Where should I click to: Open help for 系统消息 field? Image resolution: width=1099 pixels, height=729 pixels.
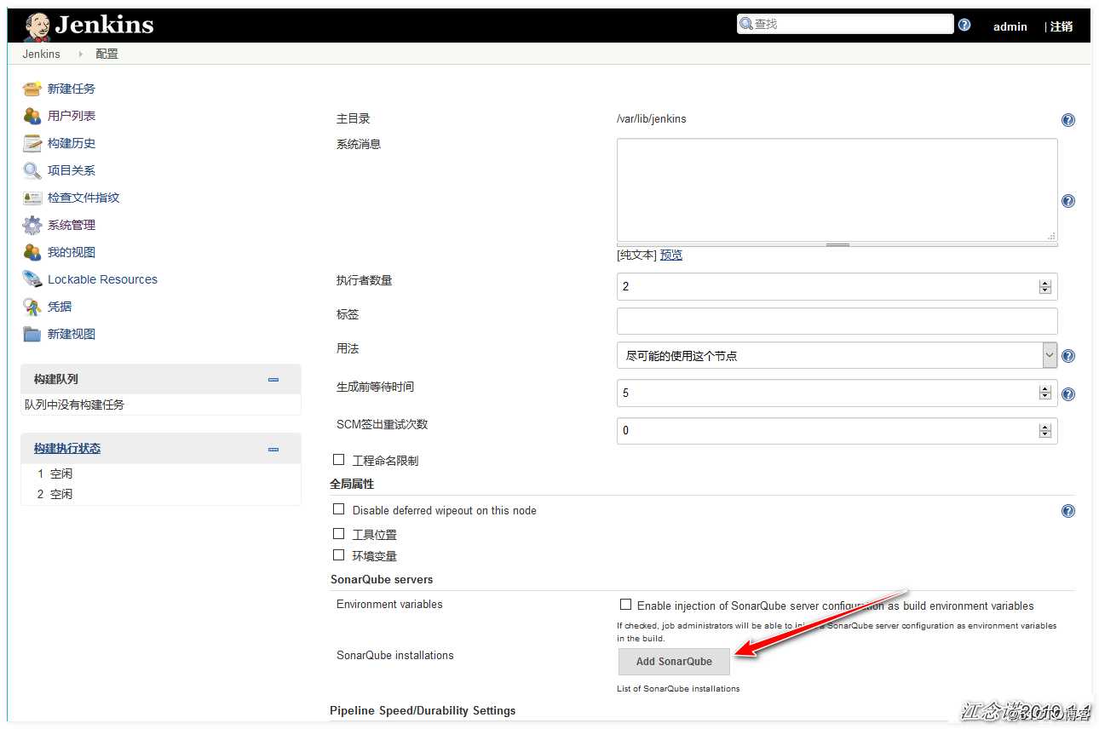click(x=1068, y=201)
